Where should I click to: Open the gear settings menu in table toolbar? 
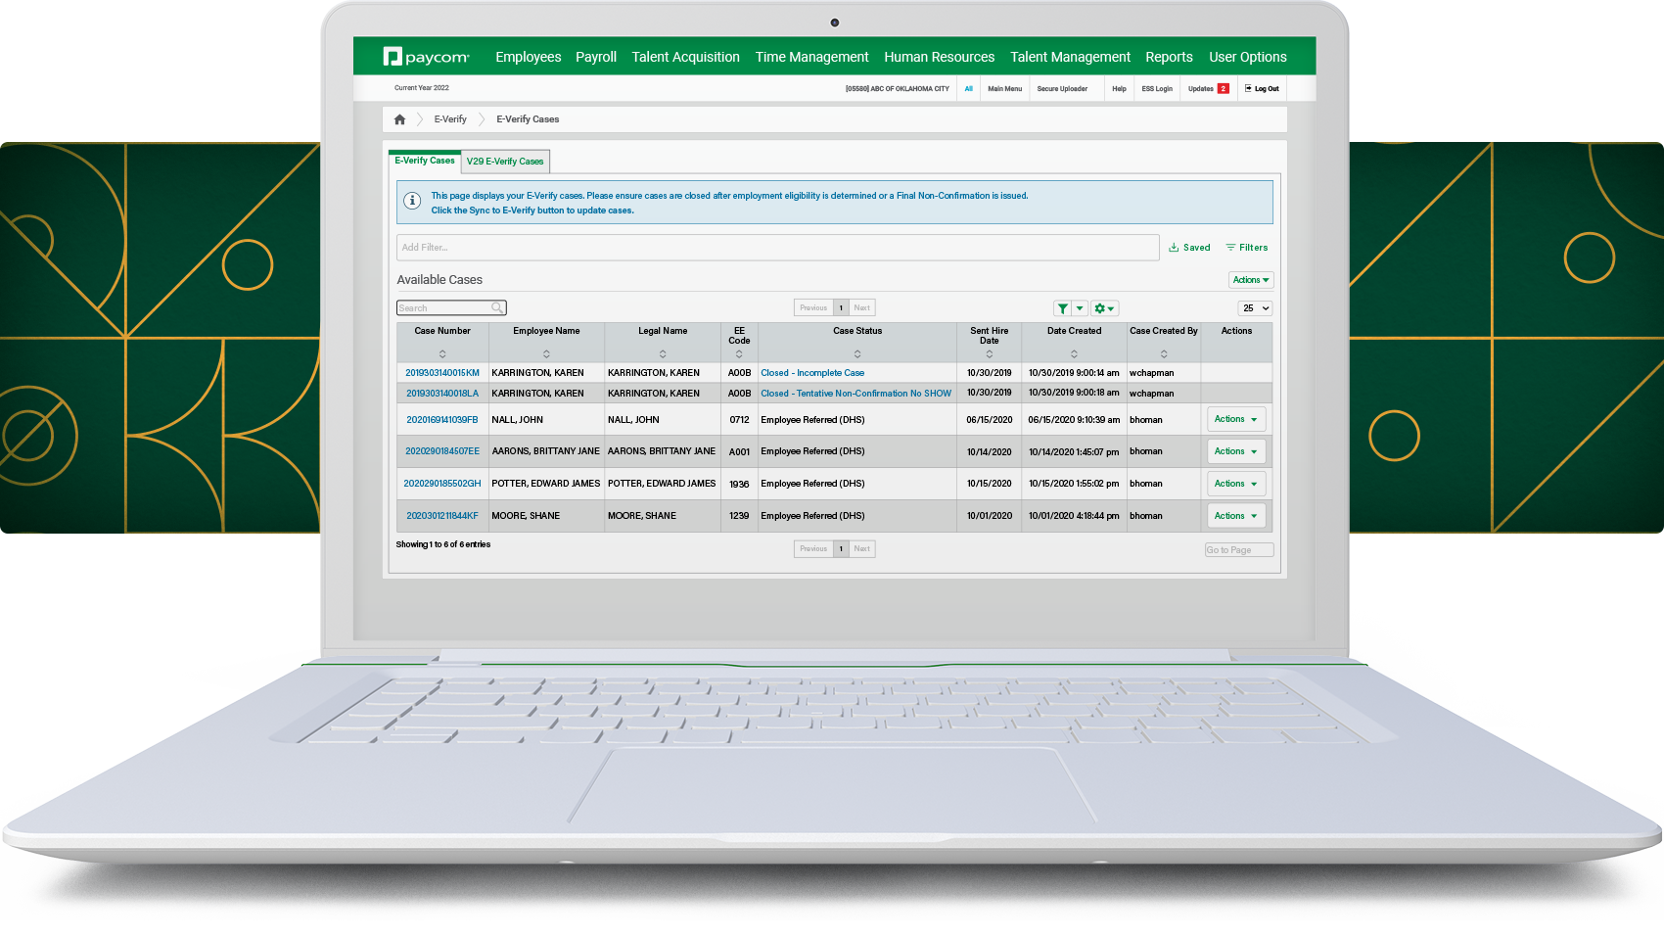[1103, 308]
